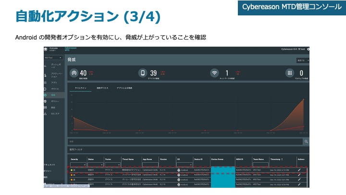Open アクティベーション in the sidebar menu
Screen dimensions: 346x195
tap(57, 75)
